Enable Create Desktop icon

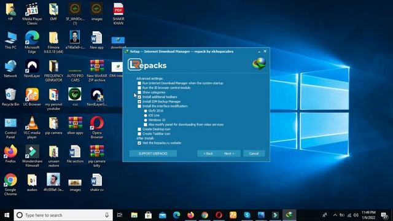(139, 130)
